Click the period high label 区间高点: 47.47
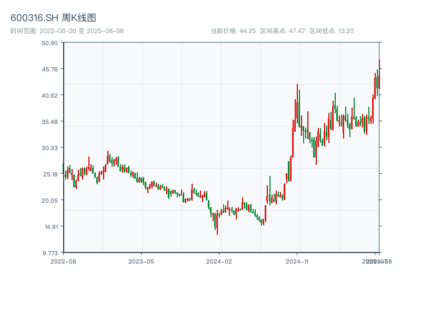421x315 pixels. (283, 31)
